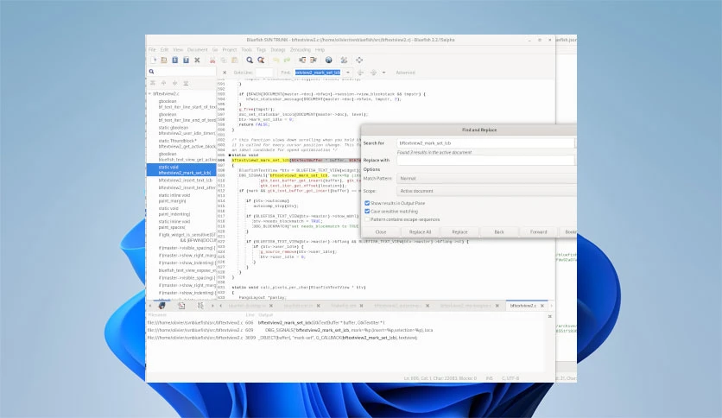
Task: Click the Forward button in dialog
Action: tap(538, 232)
